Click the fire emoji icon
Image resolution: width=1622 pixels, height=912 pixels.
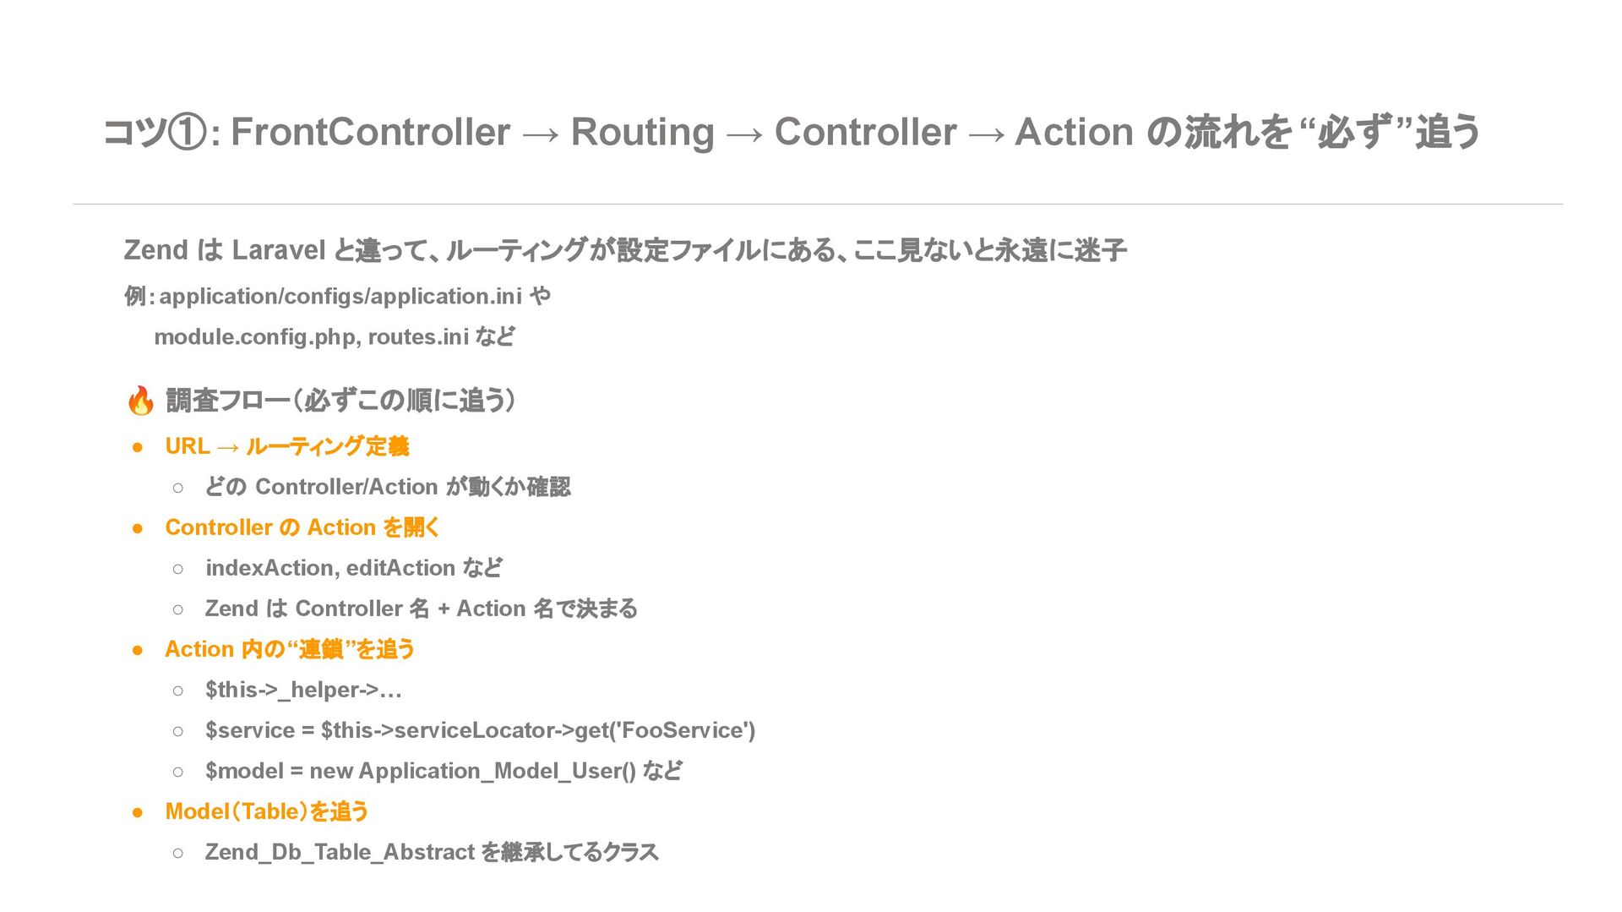tap(141, 401)
